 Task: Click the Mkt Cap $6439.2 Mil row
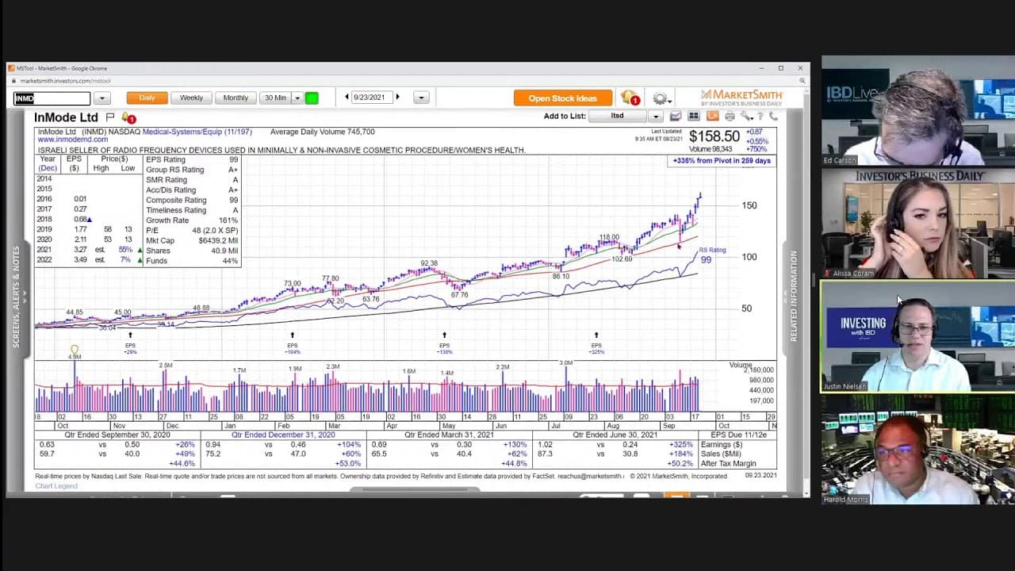[x=192, y=240]
